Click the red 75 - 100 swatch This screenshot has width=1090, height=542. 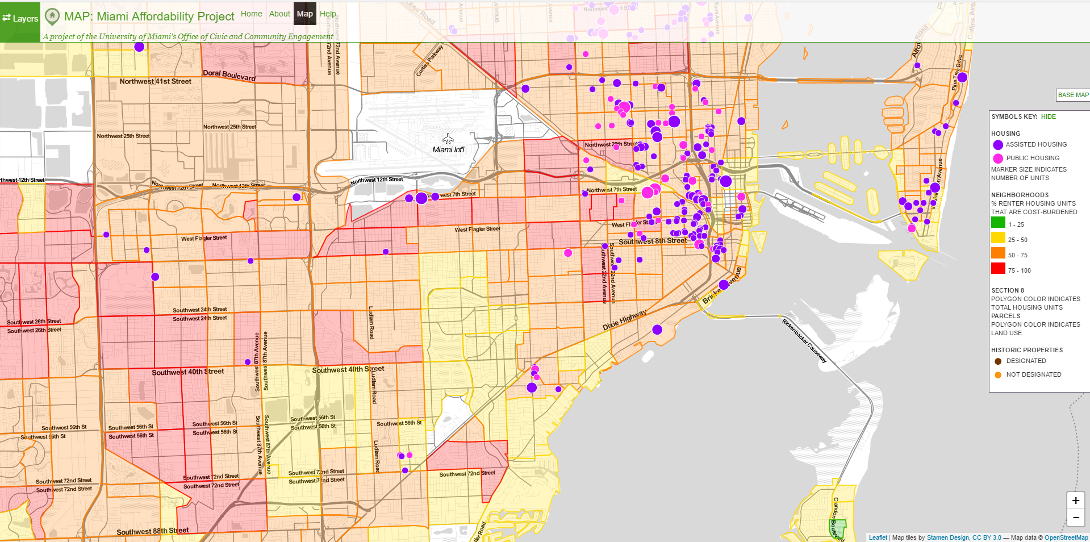coord(998,269)
